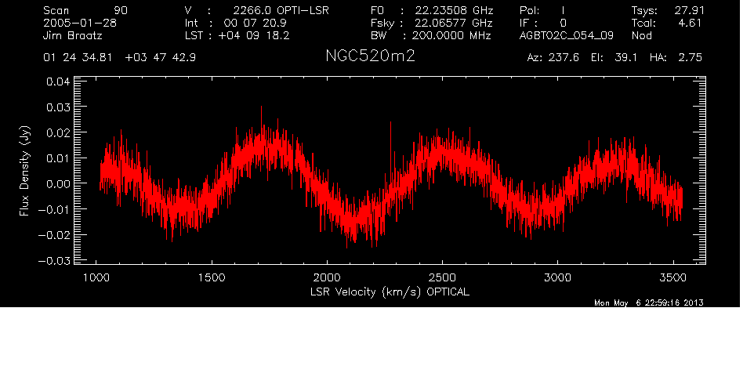
Task: Select the y-axis tick label 0.01
Action: coord(58,158)
